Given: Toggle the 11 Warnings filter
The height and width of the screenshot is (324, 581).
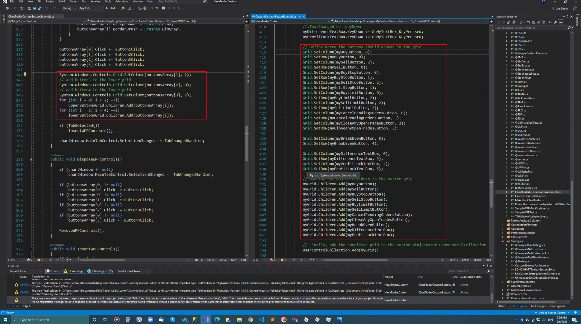Looking at the screenshot, I should (74, 271).
